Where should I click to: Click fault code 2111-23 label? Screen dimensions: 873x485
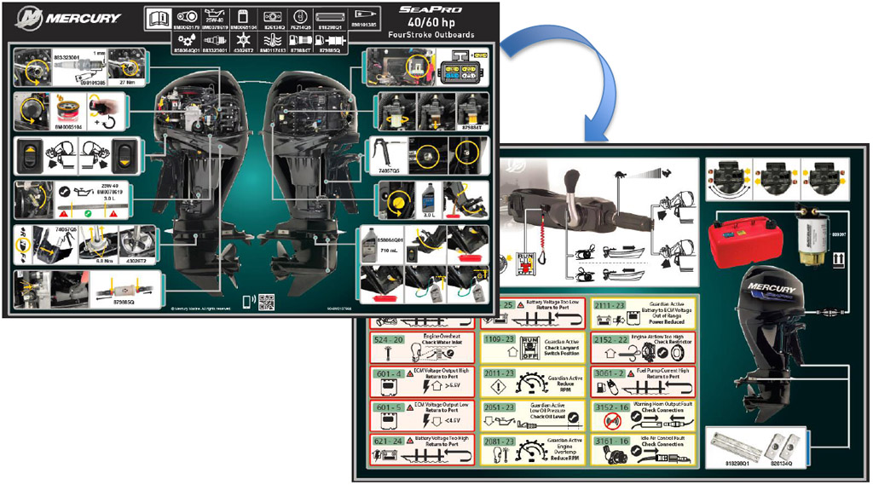pos(610,305)
